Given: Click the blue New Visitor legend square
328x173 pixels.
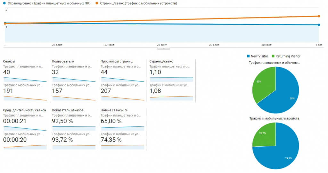Looking at the screenshot, I should (248, 56).
